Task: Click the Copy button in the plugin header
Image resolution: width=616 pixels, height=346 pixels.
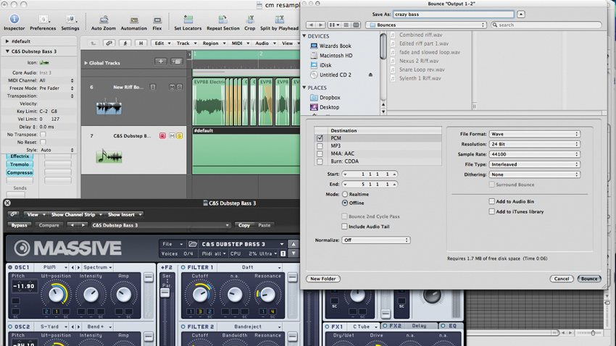Action: [x=244, y=225]
